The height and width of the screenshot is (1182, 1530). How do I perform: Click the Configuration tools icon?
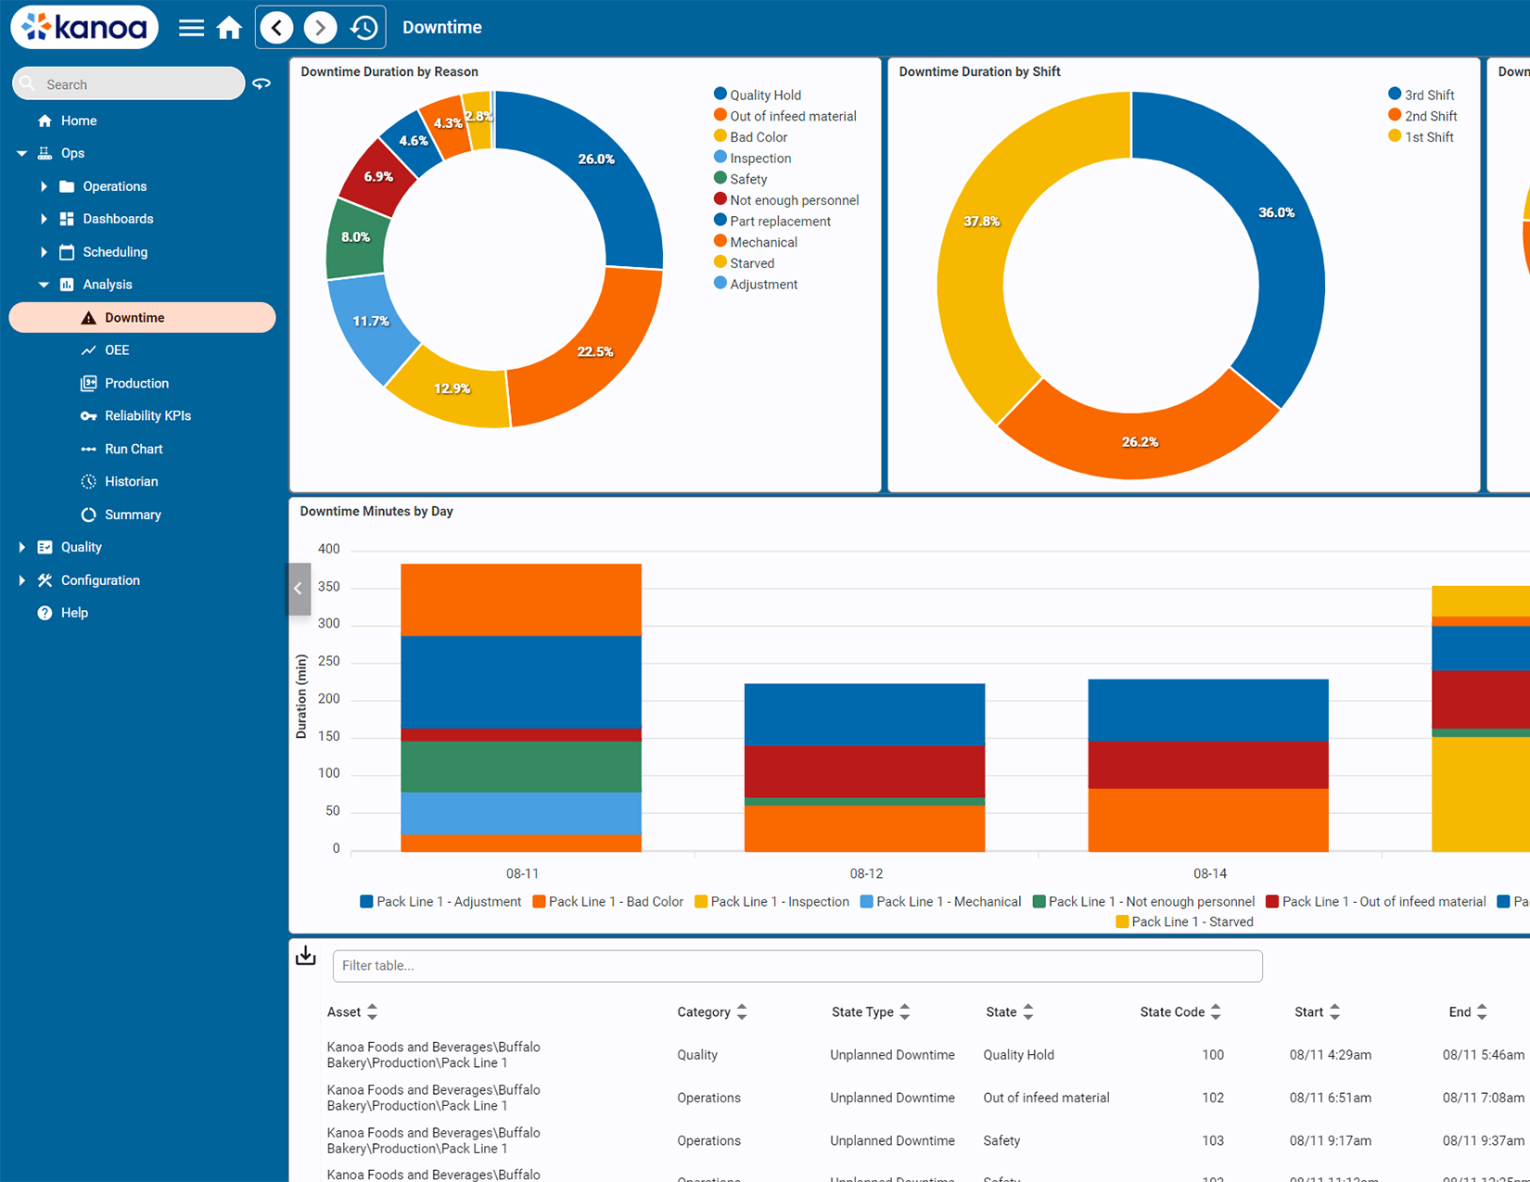pyautogui.click(x=45, y=580)
